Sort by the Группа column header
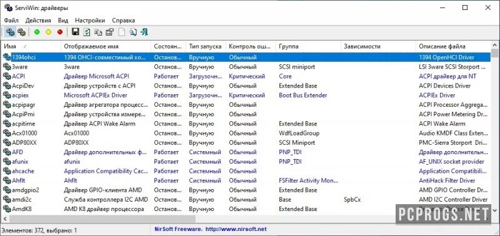Image resolution: width=500 pixels, height=236 pixels. pos(308,46)
